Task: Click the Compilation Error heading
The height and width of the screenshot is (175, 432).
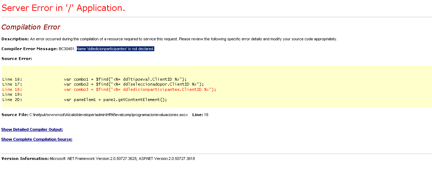Action: (31, 27)
